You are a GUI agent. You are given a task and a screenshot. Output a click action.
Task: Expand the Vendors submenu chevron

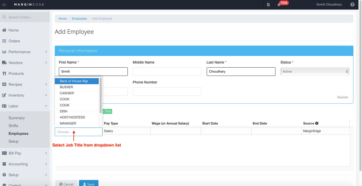point(46,63)
